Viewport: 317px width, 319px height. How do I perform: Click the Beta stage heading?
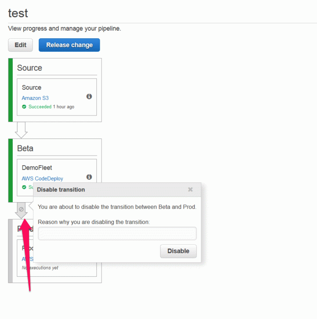coord(25,149)
